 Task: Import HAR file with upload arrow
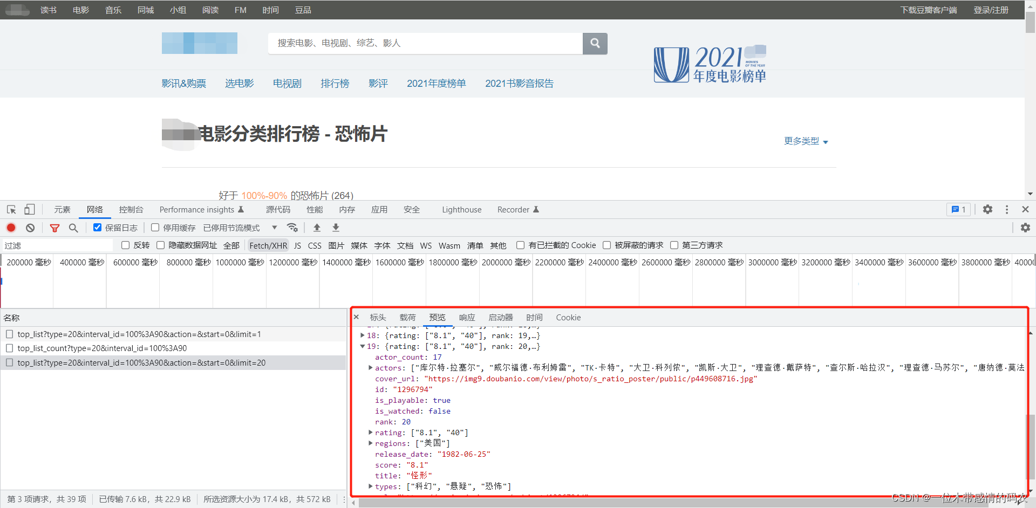click(x=317, y=228)
